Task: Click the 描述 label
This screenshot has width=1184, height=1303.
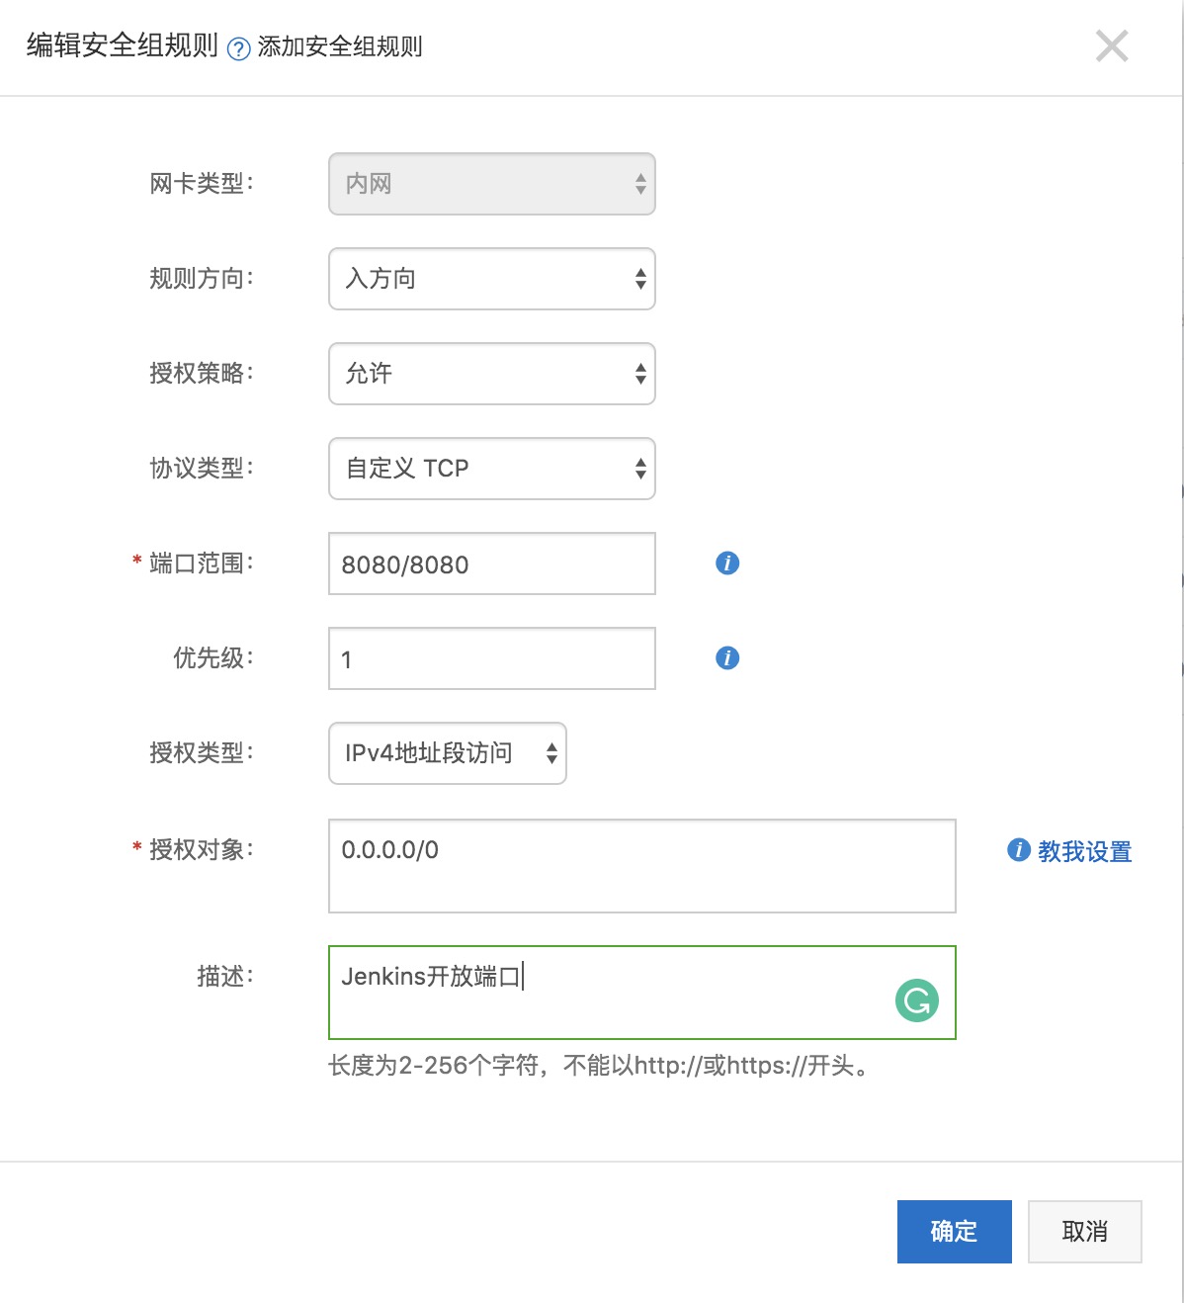Action: pos(225,977)
